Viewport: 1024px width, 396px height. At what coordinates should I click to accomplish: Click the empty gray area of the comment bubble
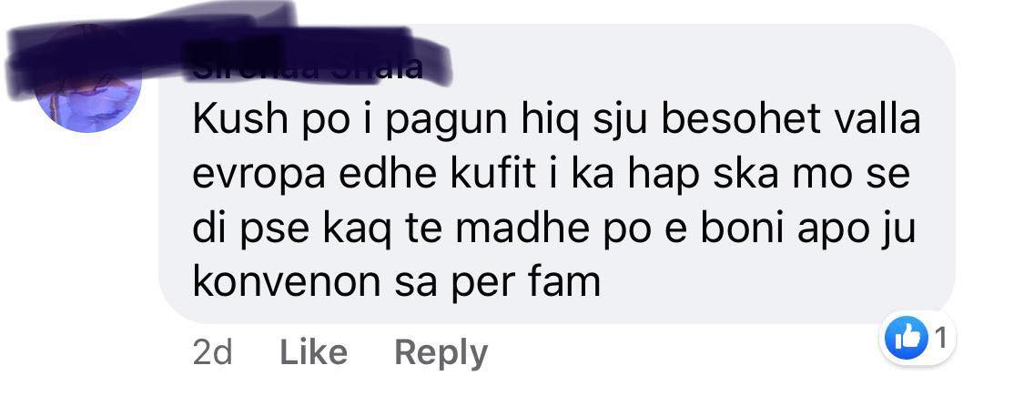(771, 288)
